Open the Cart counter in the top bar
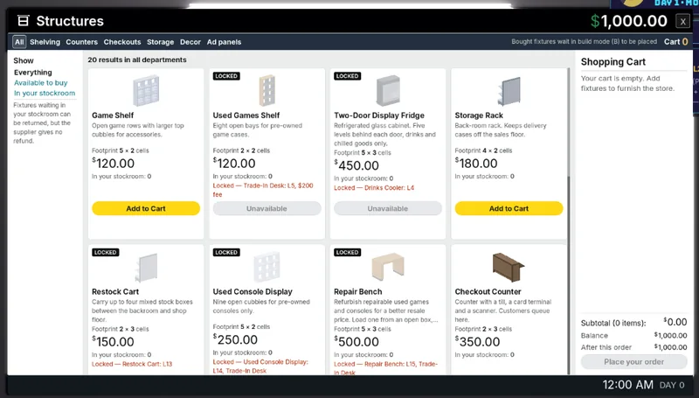Image resolution: width=699 pixels, height=398 pixels. pyautogui.click(x=675, y=41)
